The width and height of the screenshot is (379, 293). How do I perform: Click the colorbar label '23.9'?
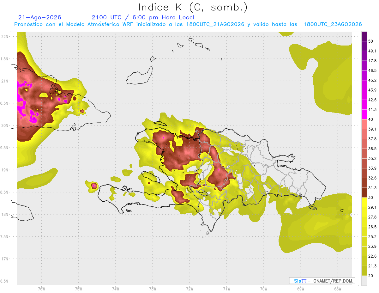(373, 247)
